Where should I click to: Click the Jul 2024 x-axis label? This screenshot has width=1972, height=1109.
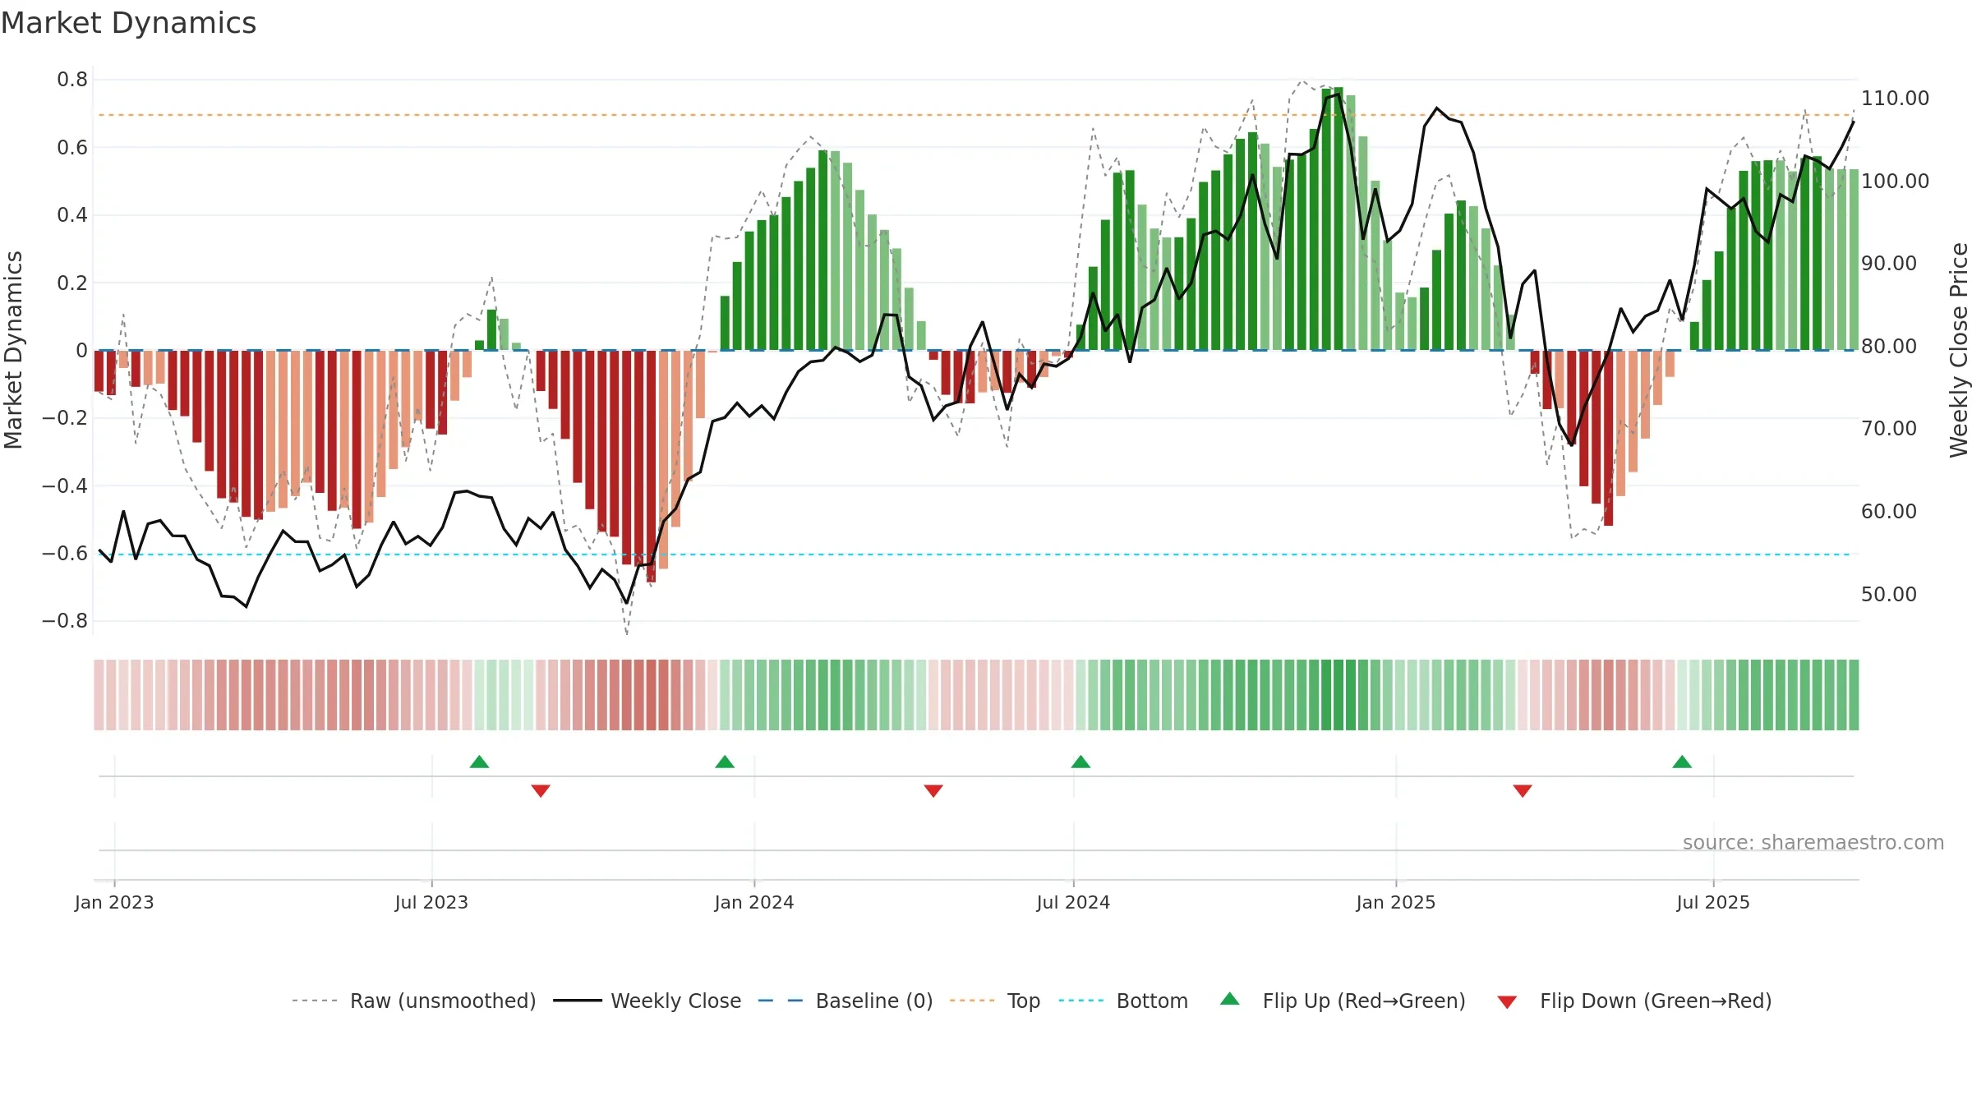tap(1073, 902)
